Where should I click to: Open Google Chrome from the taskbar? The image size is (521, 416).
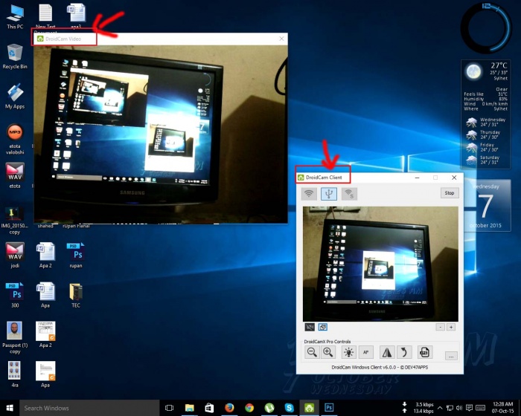click(249, 408)
